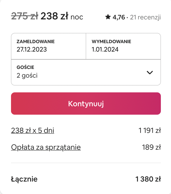Screen dimensions: 171x194
Task: Click the star rating icon
Action: [x=108, y=17]
